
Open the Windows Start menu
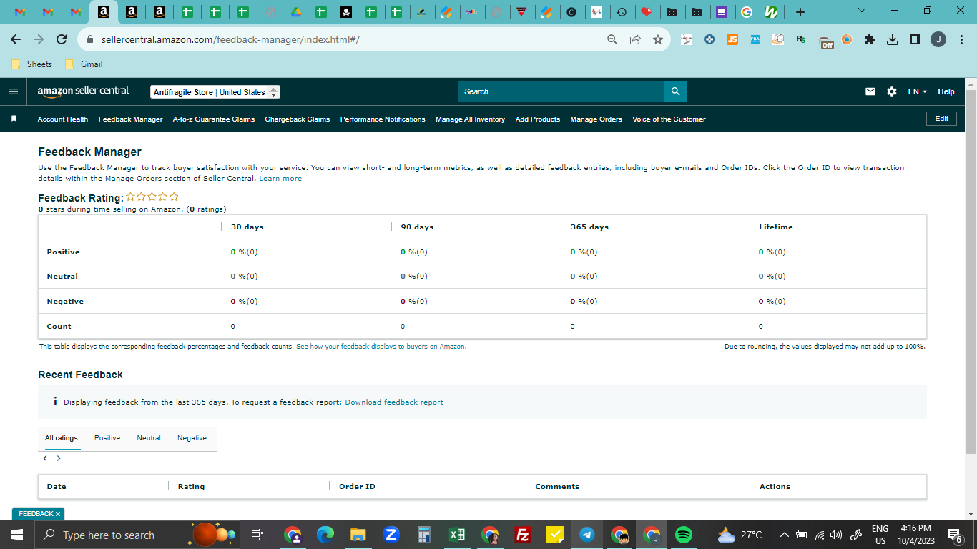click(x=17, y=535)
